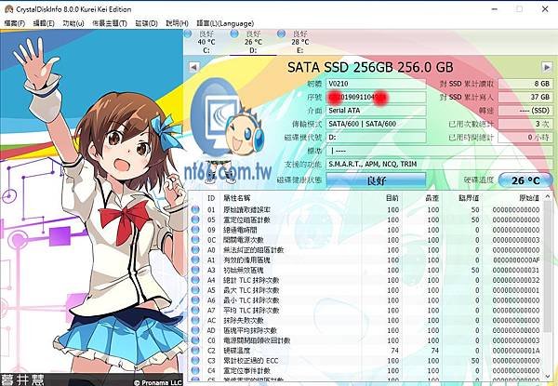The image size is (558, 386).
Task: Go to previous disk with left arrow
Action: click(x=193, y=67)
